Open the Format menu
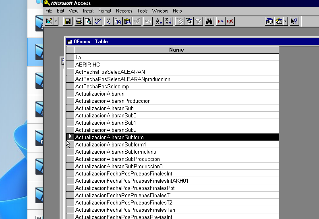The image size is (319, 219). coord(105,11)
